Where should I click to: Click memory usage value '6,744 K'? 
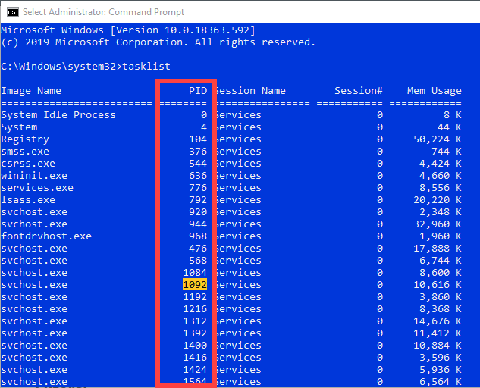(x=441, y=261)
